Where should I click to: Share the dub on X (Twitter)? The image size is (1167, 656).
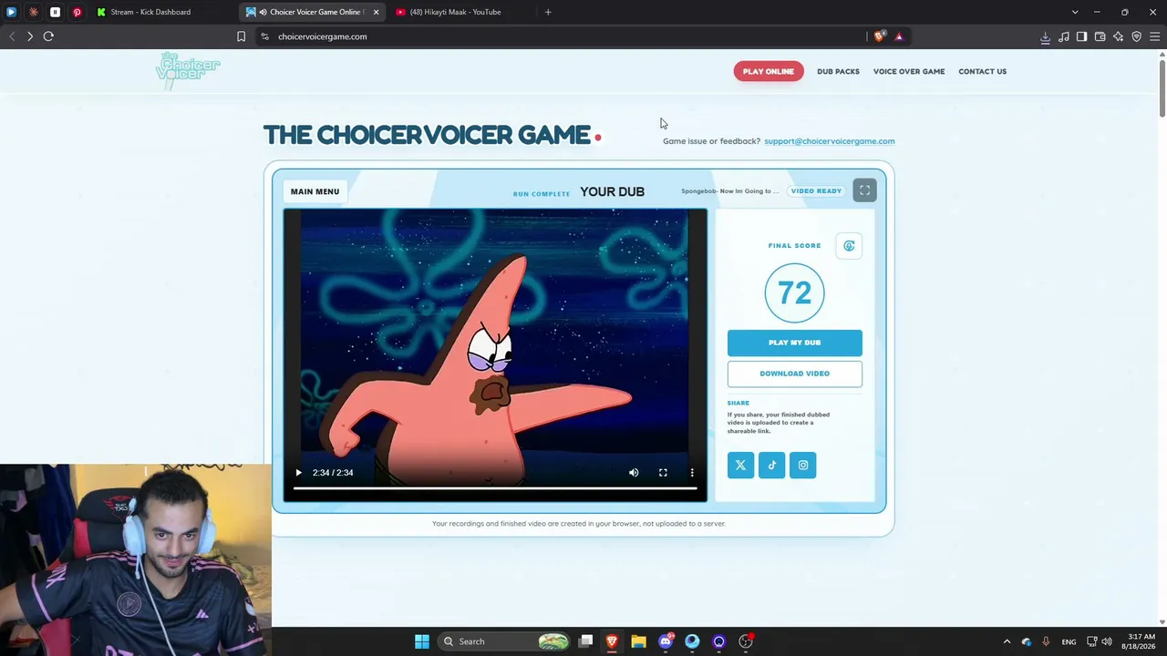coord(740,466)
